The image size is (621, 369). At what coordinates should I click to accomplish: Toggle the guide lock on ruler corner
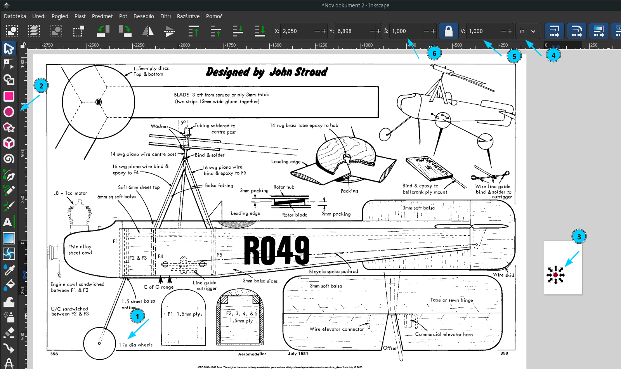[x=23, y=45]
